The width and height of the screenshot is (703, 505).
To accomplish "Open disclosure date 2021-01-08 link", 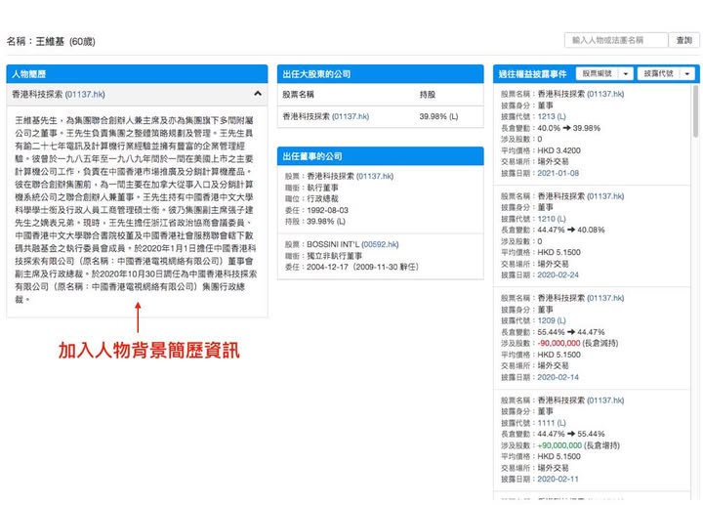I will (x=558, y=173).
